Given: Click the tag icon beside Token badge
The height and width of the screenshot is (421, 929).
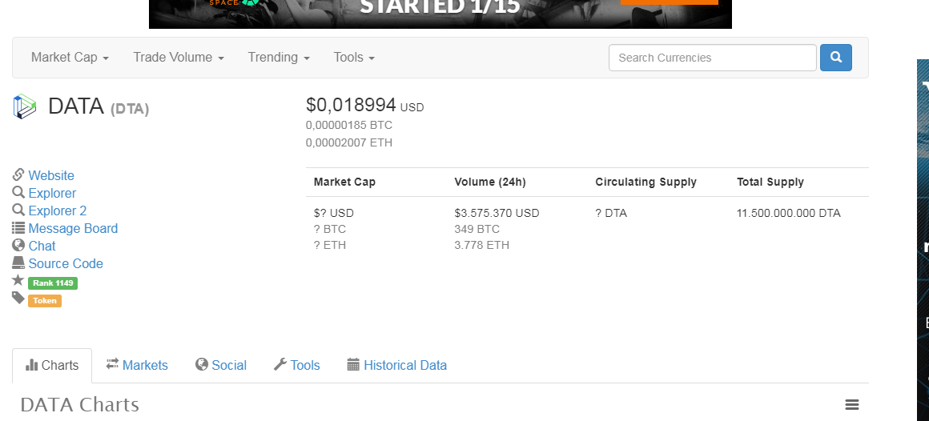Looking at the screenshot, I should [18, 299].
